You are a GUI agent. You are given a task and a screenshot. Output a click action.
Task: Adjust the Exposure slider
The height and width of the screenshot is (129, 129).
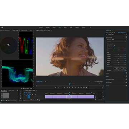[x=119, y=54]
